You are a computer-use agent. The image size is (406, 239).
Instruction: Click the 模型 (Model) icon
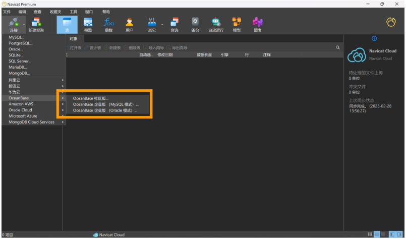237,25
